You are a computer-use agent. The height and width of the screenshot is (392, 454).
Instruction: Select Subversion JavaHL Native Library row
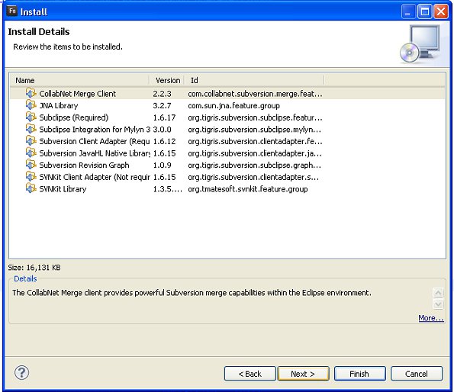point(227,153)
